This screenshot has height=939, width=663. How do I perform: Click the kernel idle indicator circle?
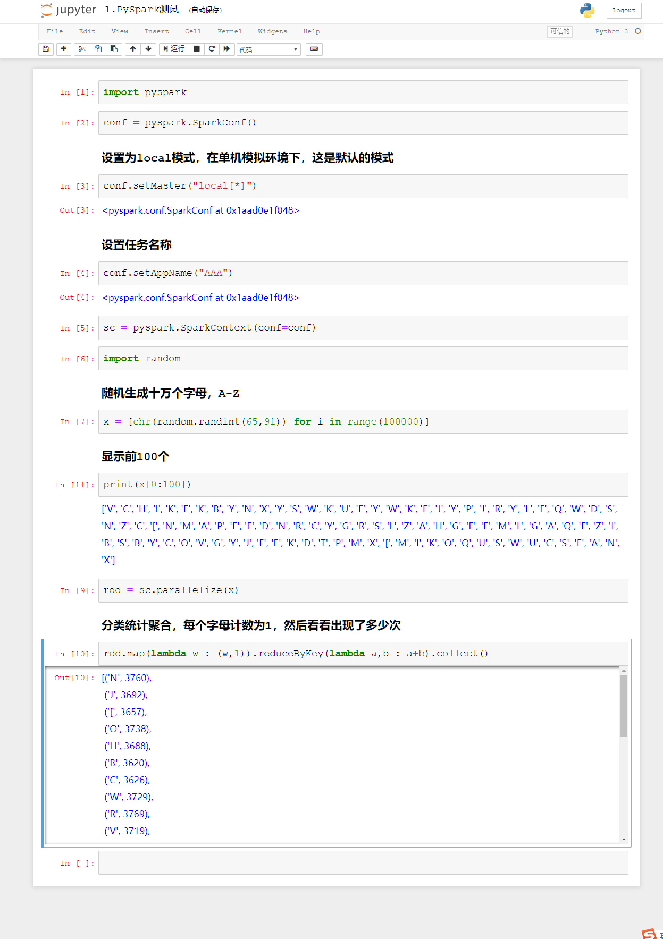coord(638,31)
